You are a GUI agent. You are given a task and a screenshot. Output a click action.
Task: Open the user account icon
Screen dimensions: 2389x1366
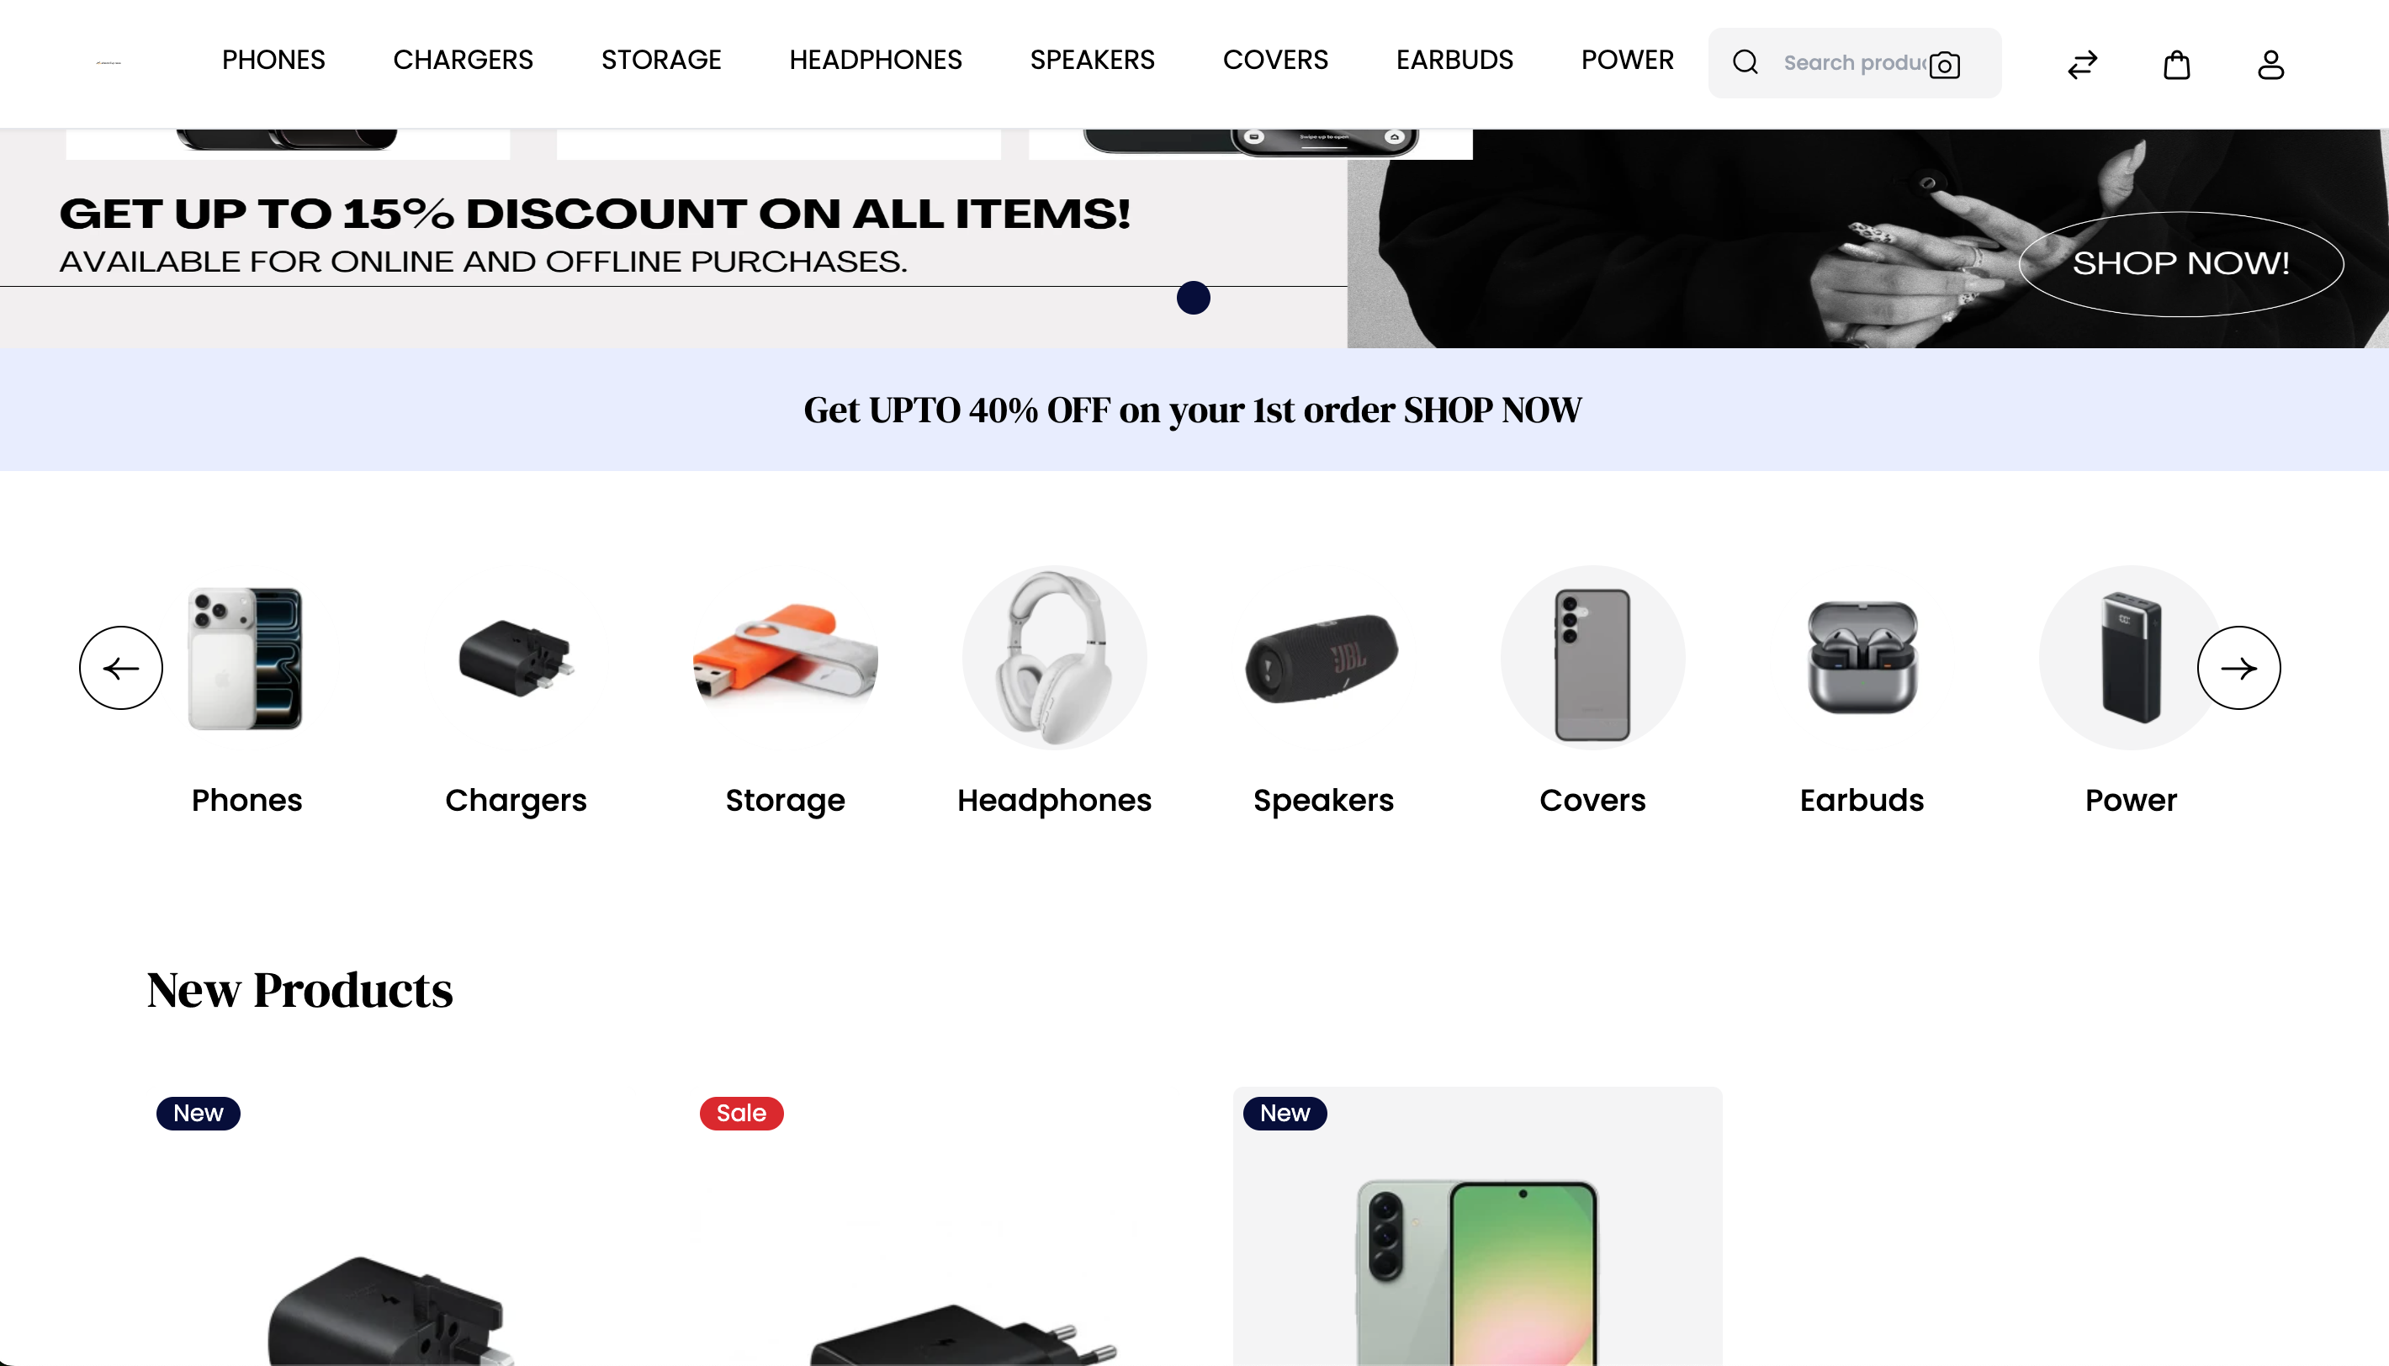tap(2270, 65)
